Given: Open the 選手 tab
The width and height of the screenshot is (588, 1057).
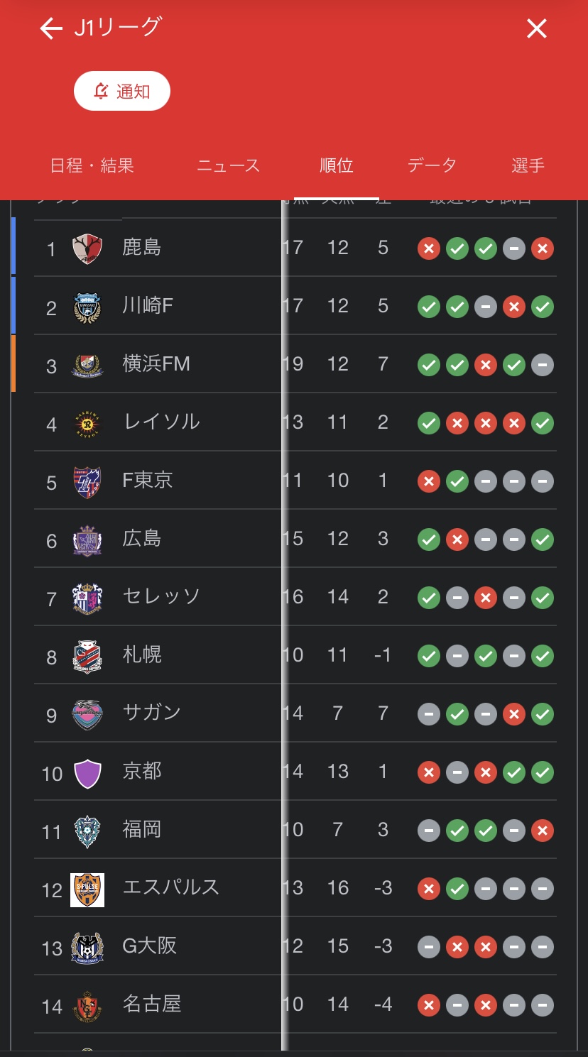Looking at the screenshot, I should [x=528, y=166].
